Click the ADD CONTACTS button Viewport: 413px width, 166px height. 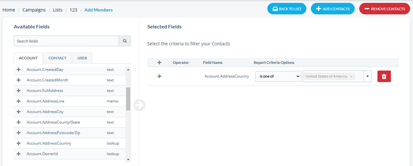pos(333,9)
